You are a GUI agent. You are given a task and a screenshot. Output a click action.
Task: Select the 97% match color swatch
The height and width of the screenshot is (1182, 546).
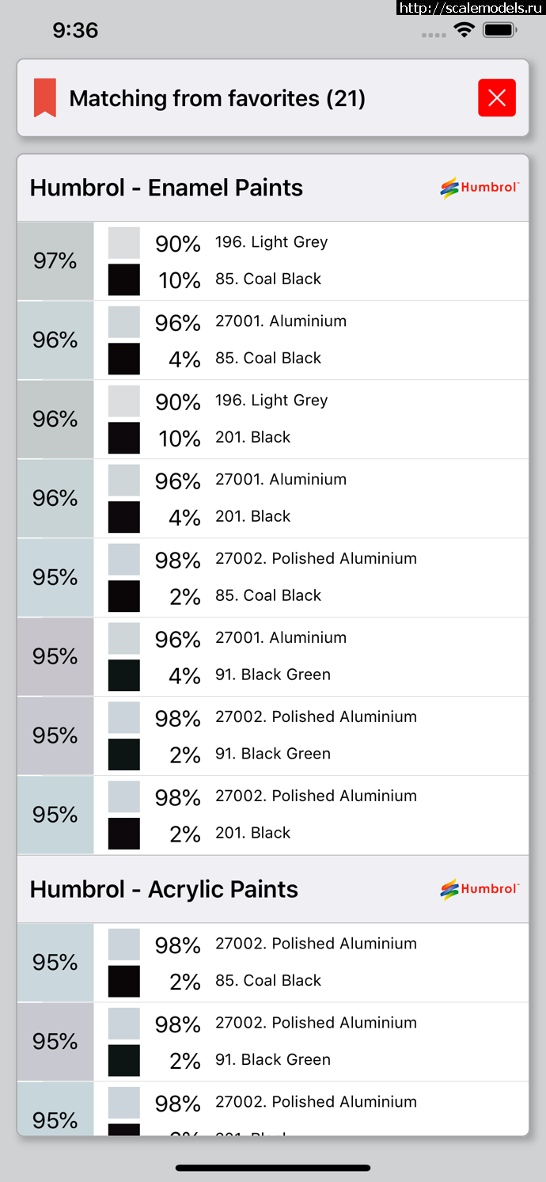55,260
